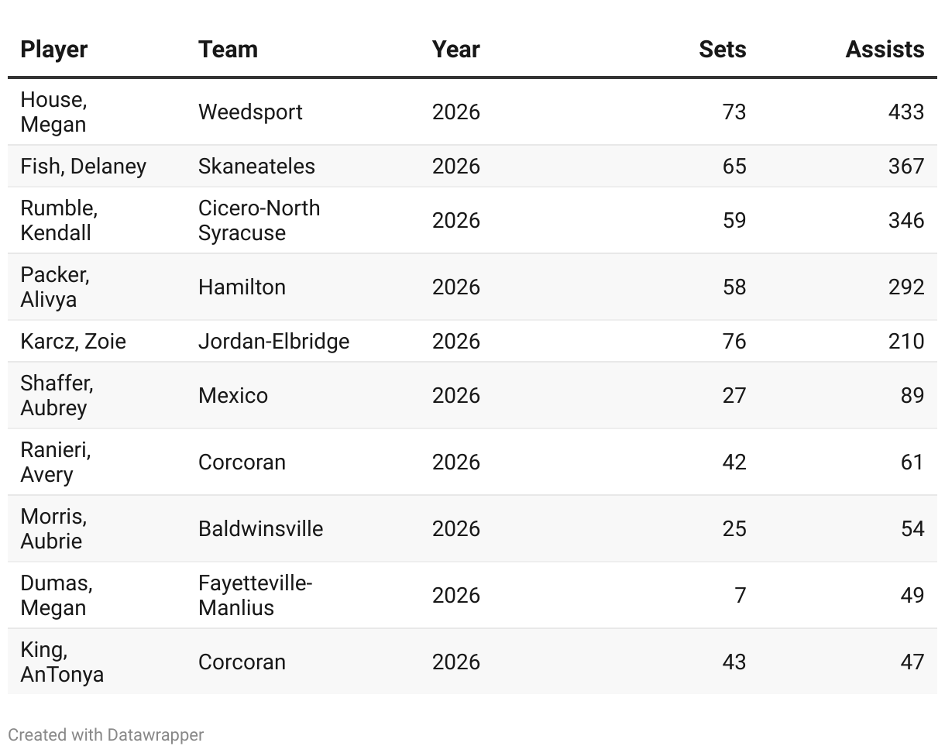Select the Sets column header
The height and width of the screenshot is (753, 945).
[x=722, y=50]
